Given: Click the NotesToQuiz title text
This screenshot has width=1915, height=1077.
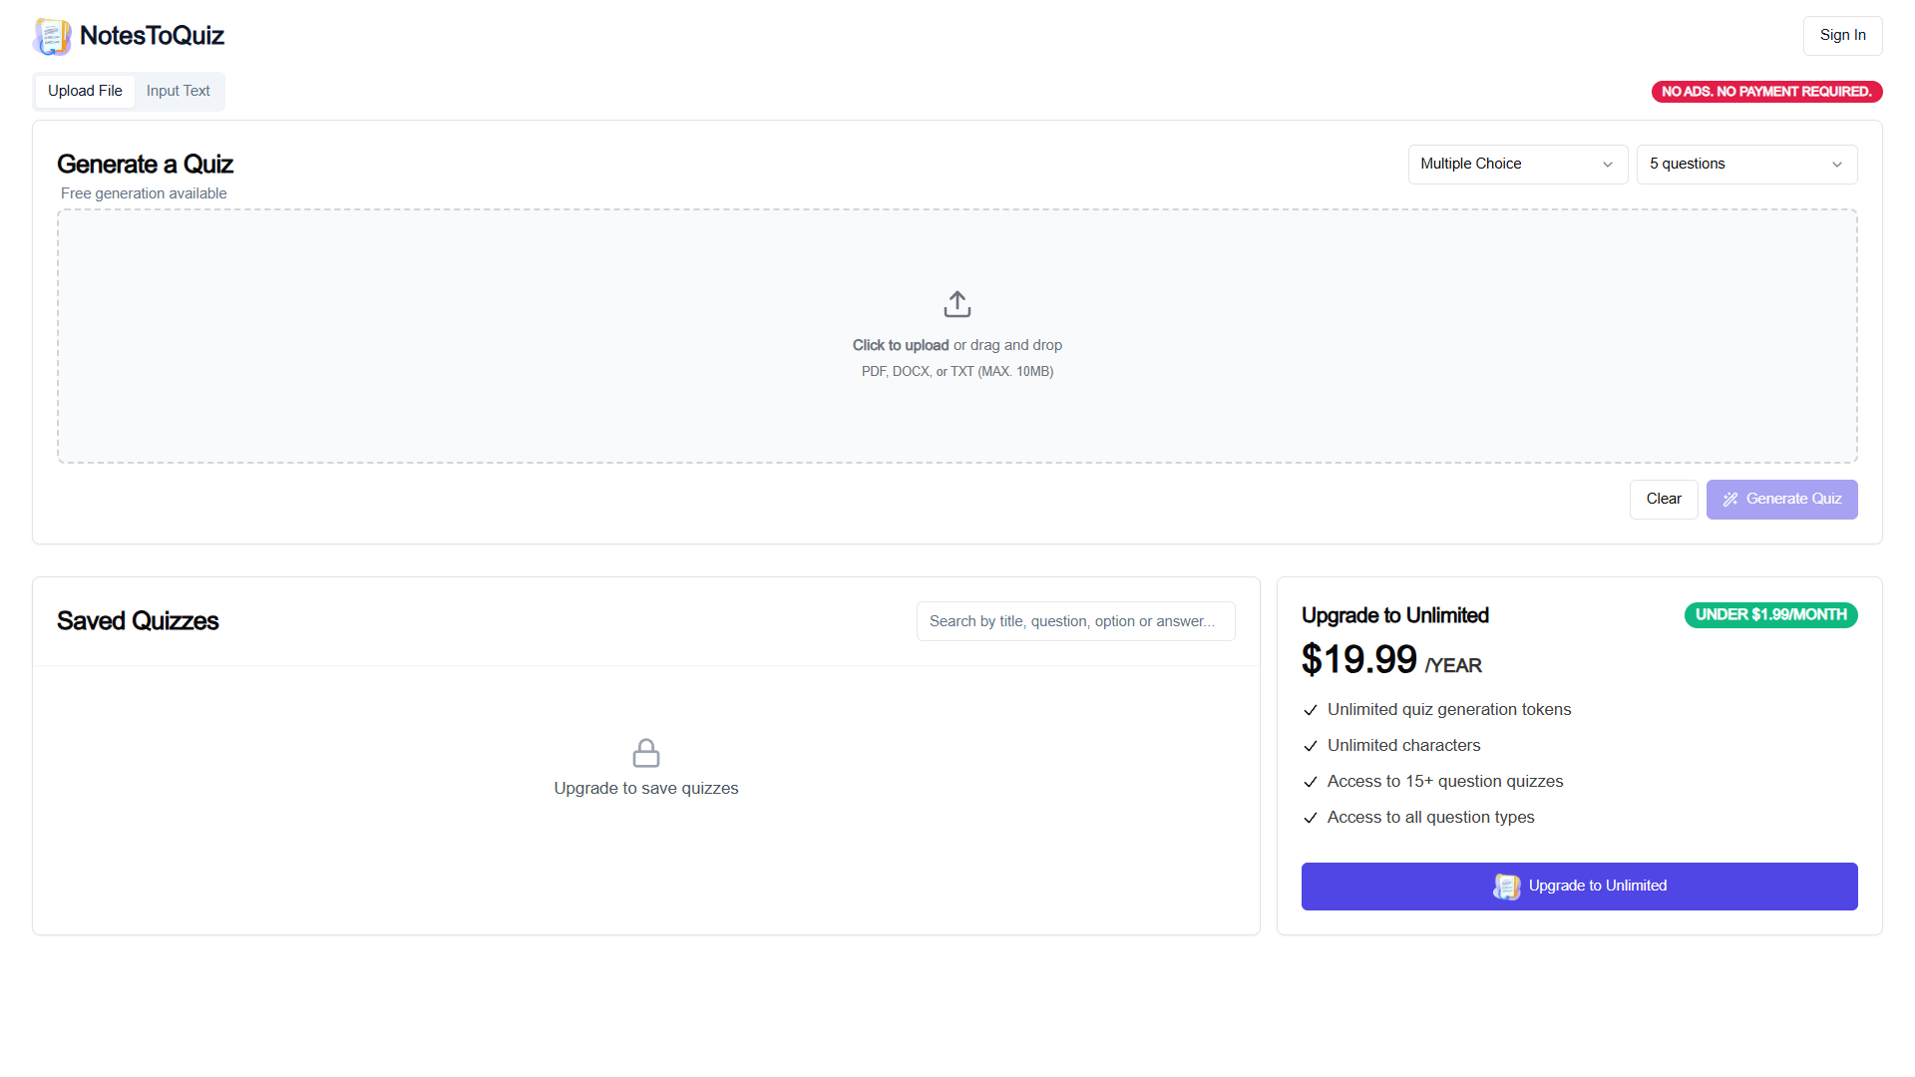Looking at the screenshot, I should tap(152, 36).
